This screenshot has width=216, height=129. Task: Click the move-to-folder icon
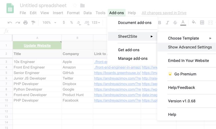point(82,6)
